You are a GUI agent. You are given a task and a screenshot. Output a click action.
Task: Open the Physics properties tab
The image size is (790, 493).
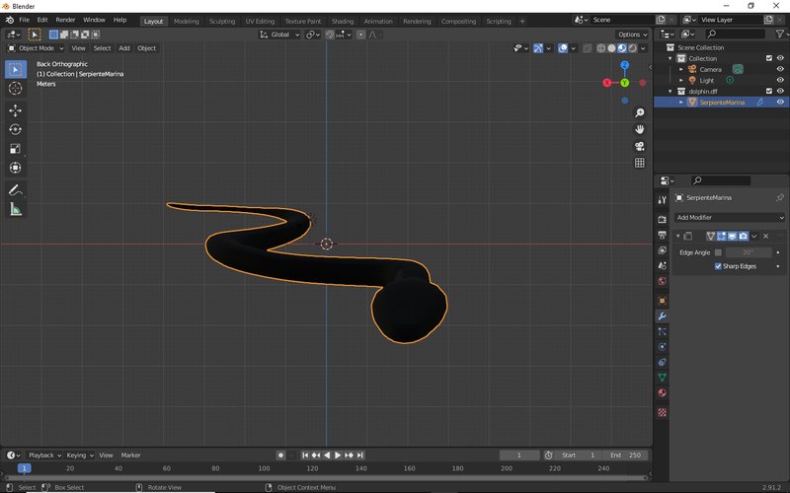(x=662, y=347)
